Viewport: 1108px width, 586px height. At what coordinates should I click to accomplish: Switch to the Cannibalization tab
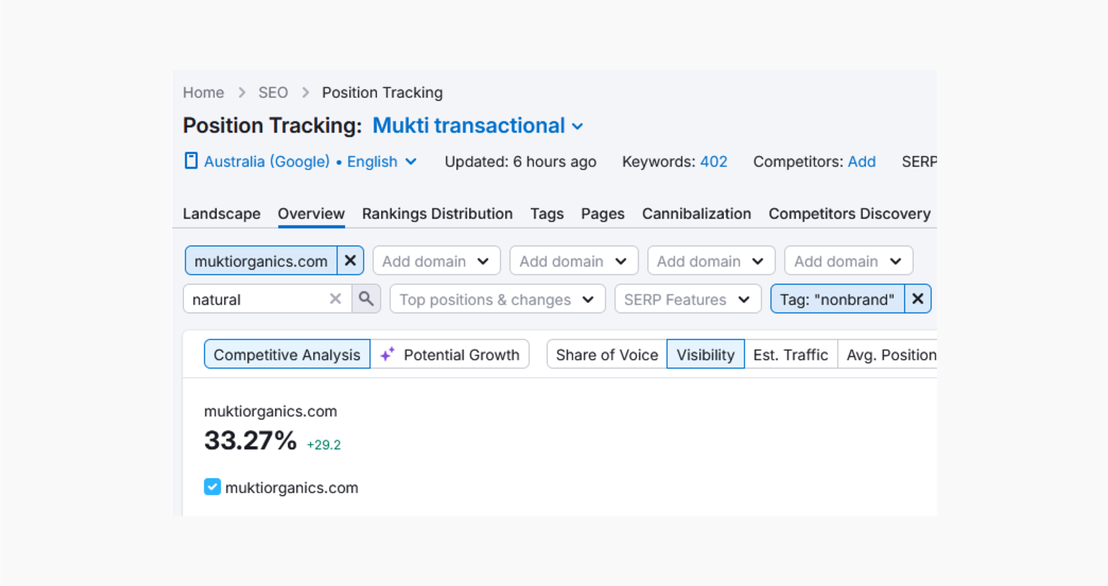(696, 214)
